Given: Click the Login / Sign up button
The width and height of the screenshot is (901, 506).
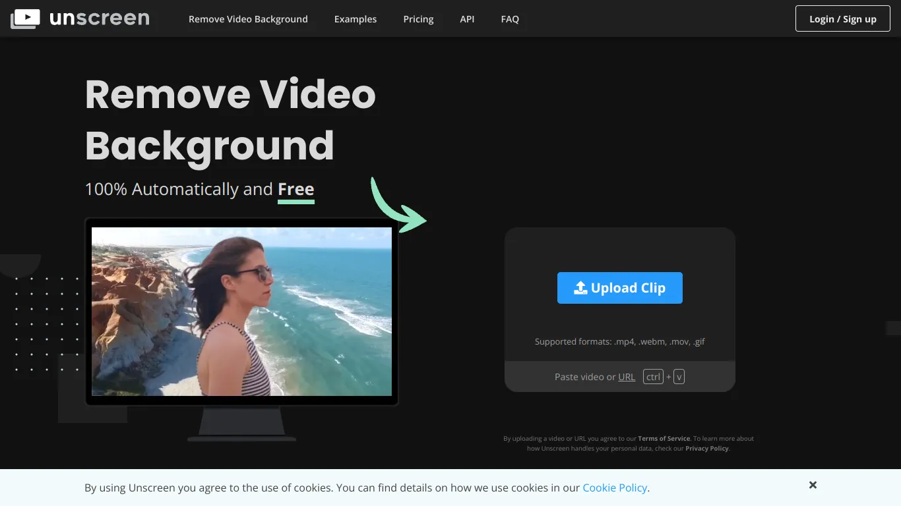Looking at the screenshot, I should click(x=843, y=18).
